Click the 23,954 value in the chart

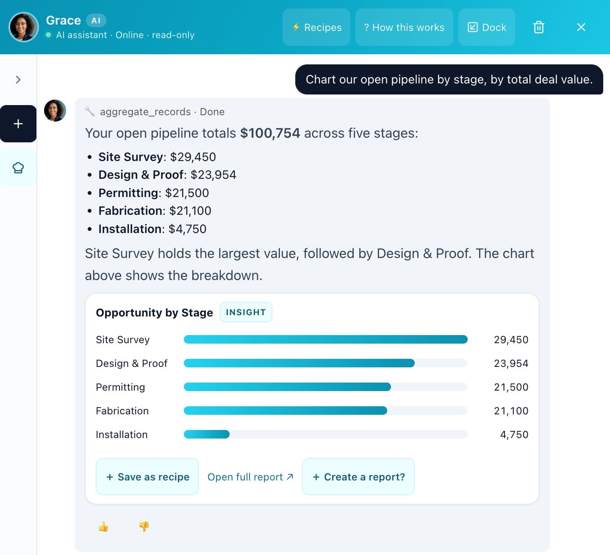coord(511,364)
